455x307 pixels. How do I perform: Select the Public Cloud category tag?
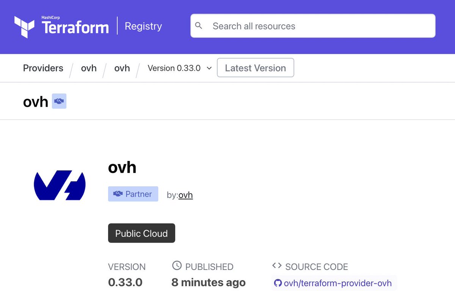click(141, 233)
